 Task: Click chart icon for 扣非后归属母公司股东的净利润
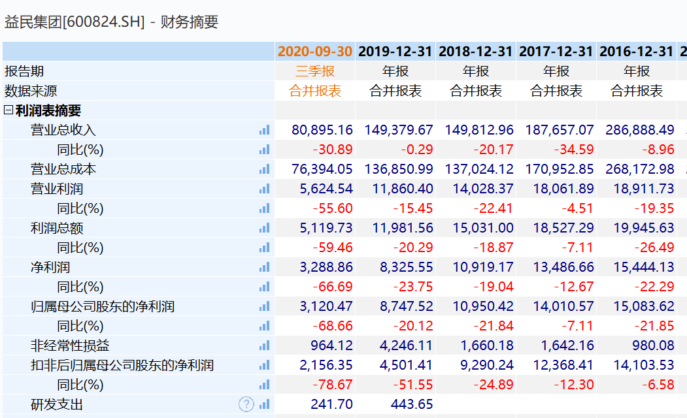[x=264, y=365]
